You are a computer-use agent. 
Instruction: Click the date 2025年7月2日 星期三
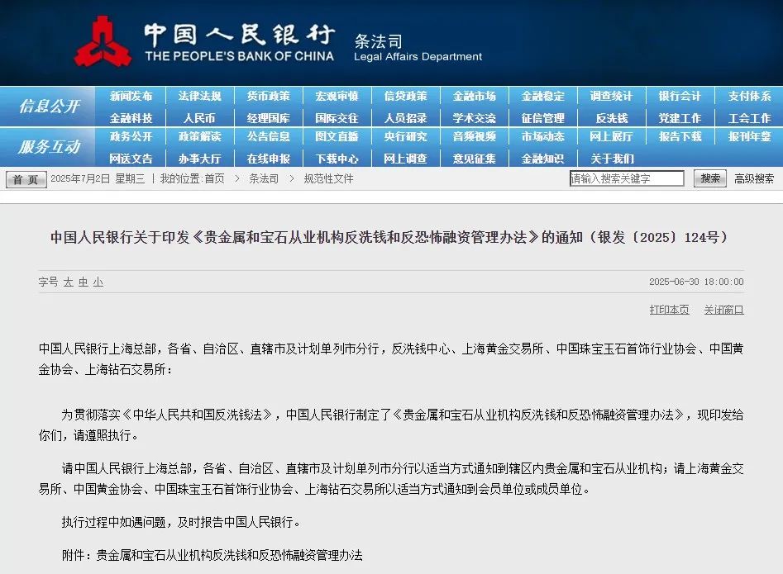[98, 178]
